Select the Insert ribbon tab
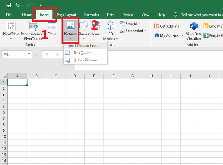223x165 pixels. click(44, 15)
